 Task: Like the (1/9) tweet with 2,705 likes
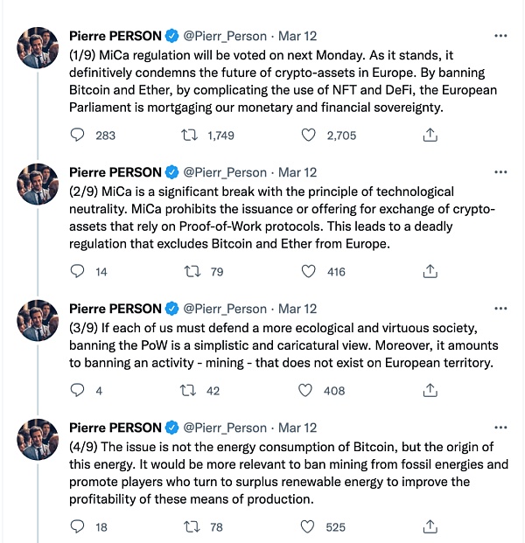coord(308,136)
